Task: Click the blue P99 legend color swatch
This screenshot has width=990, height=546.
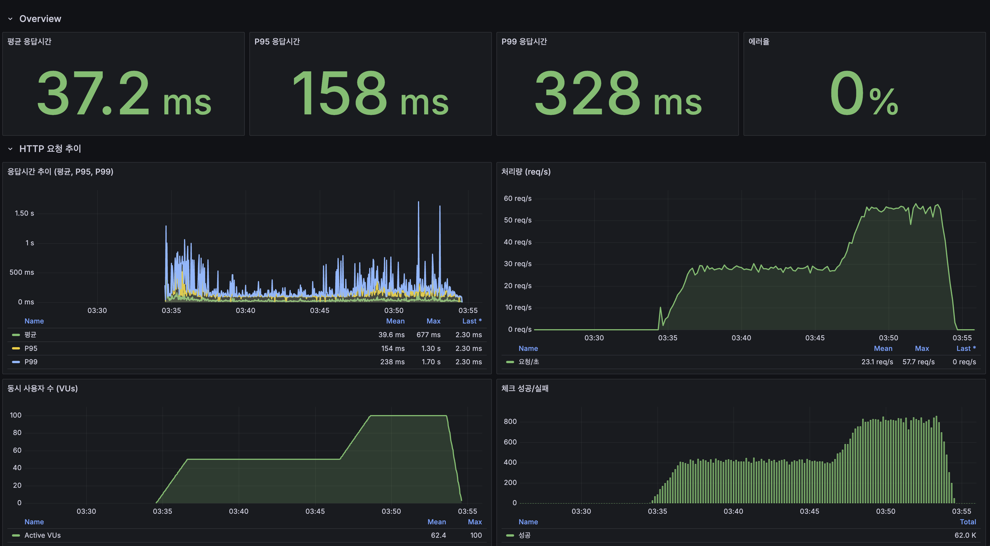Action: point(16,362)
